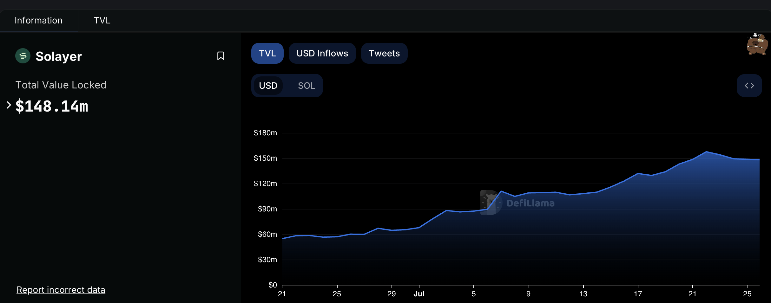Screen dimensions: 771x303
Task: Bookmark the Solayer protocol
Action: click(x=221, y=56)
